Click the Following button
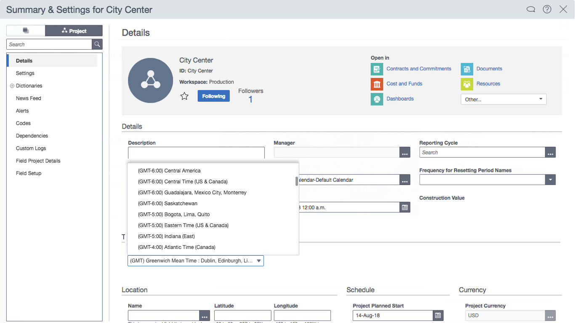575x323 pixels. pyautogui.click(x=214, y=96)
